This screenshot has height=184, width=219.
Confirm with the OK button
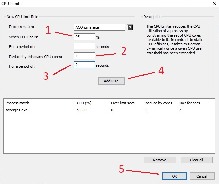pos(174,176)
